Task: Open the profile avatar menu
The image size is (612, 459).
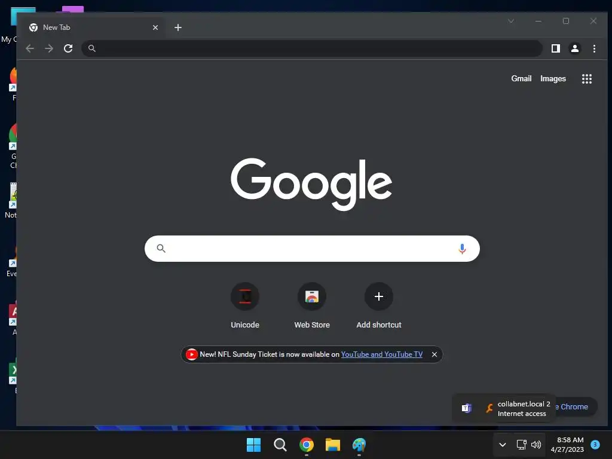Action: [575, 48]
